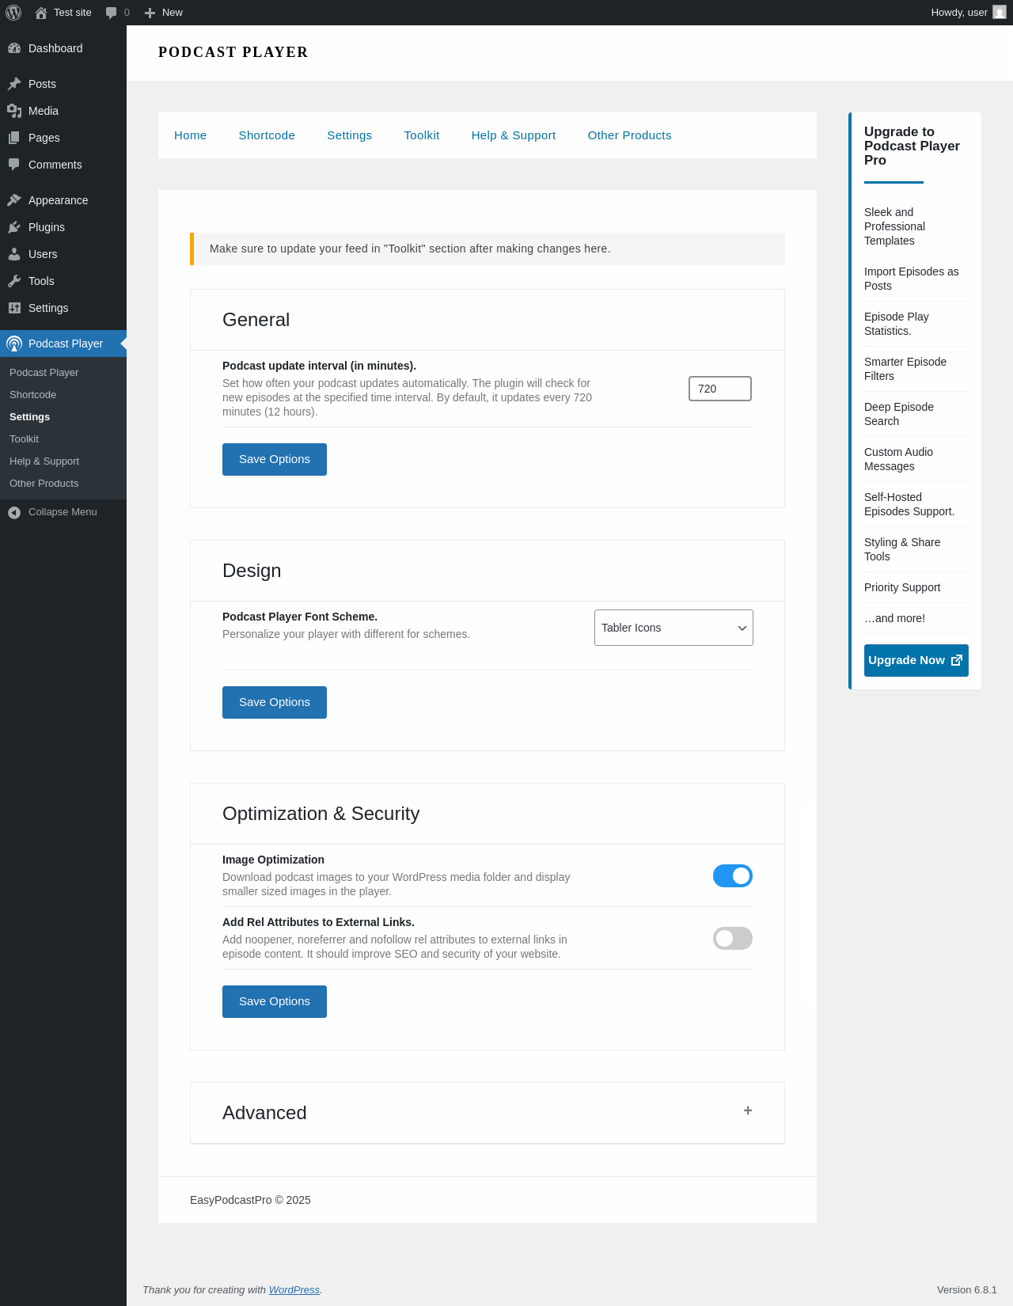Click the bold Settings submenu item
The image size is (1013, 1306).
coord(29,416)
